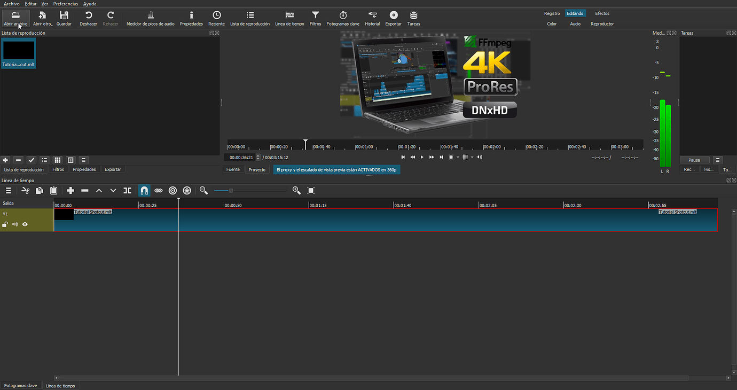Open Fotogramas clave stopwatch icon

pyautogui.click(x=343, y=18)
